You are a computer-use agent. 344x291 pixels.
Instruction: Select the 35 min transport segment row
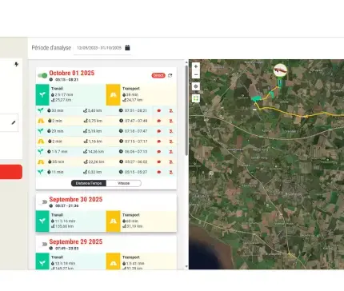point(106,161)
